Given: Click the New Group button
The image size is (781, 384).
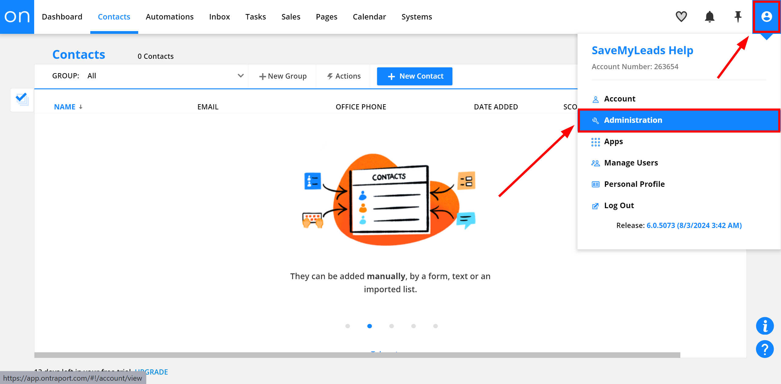Looking at the screenshot, I should point(283,76).
